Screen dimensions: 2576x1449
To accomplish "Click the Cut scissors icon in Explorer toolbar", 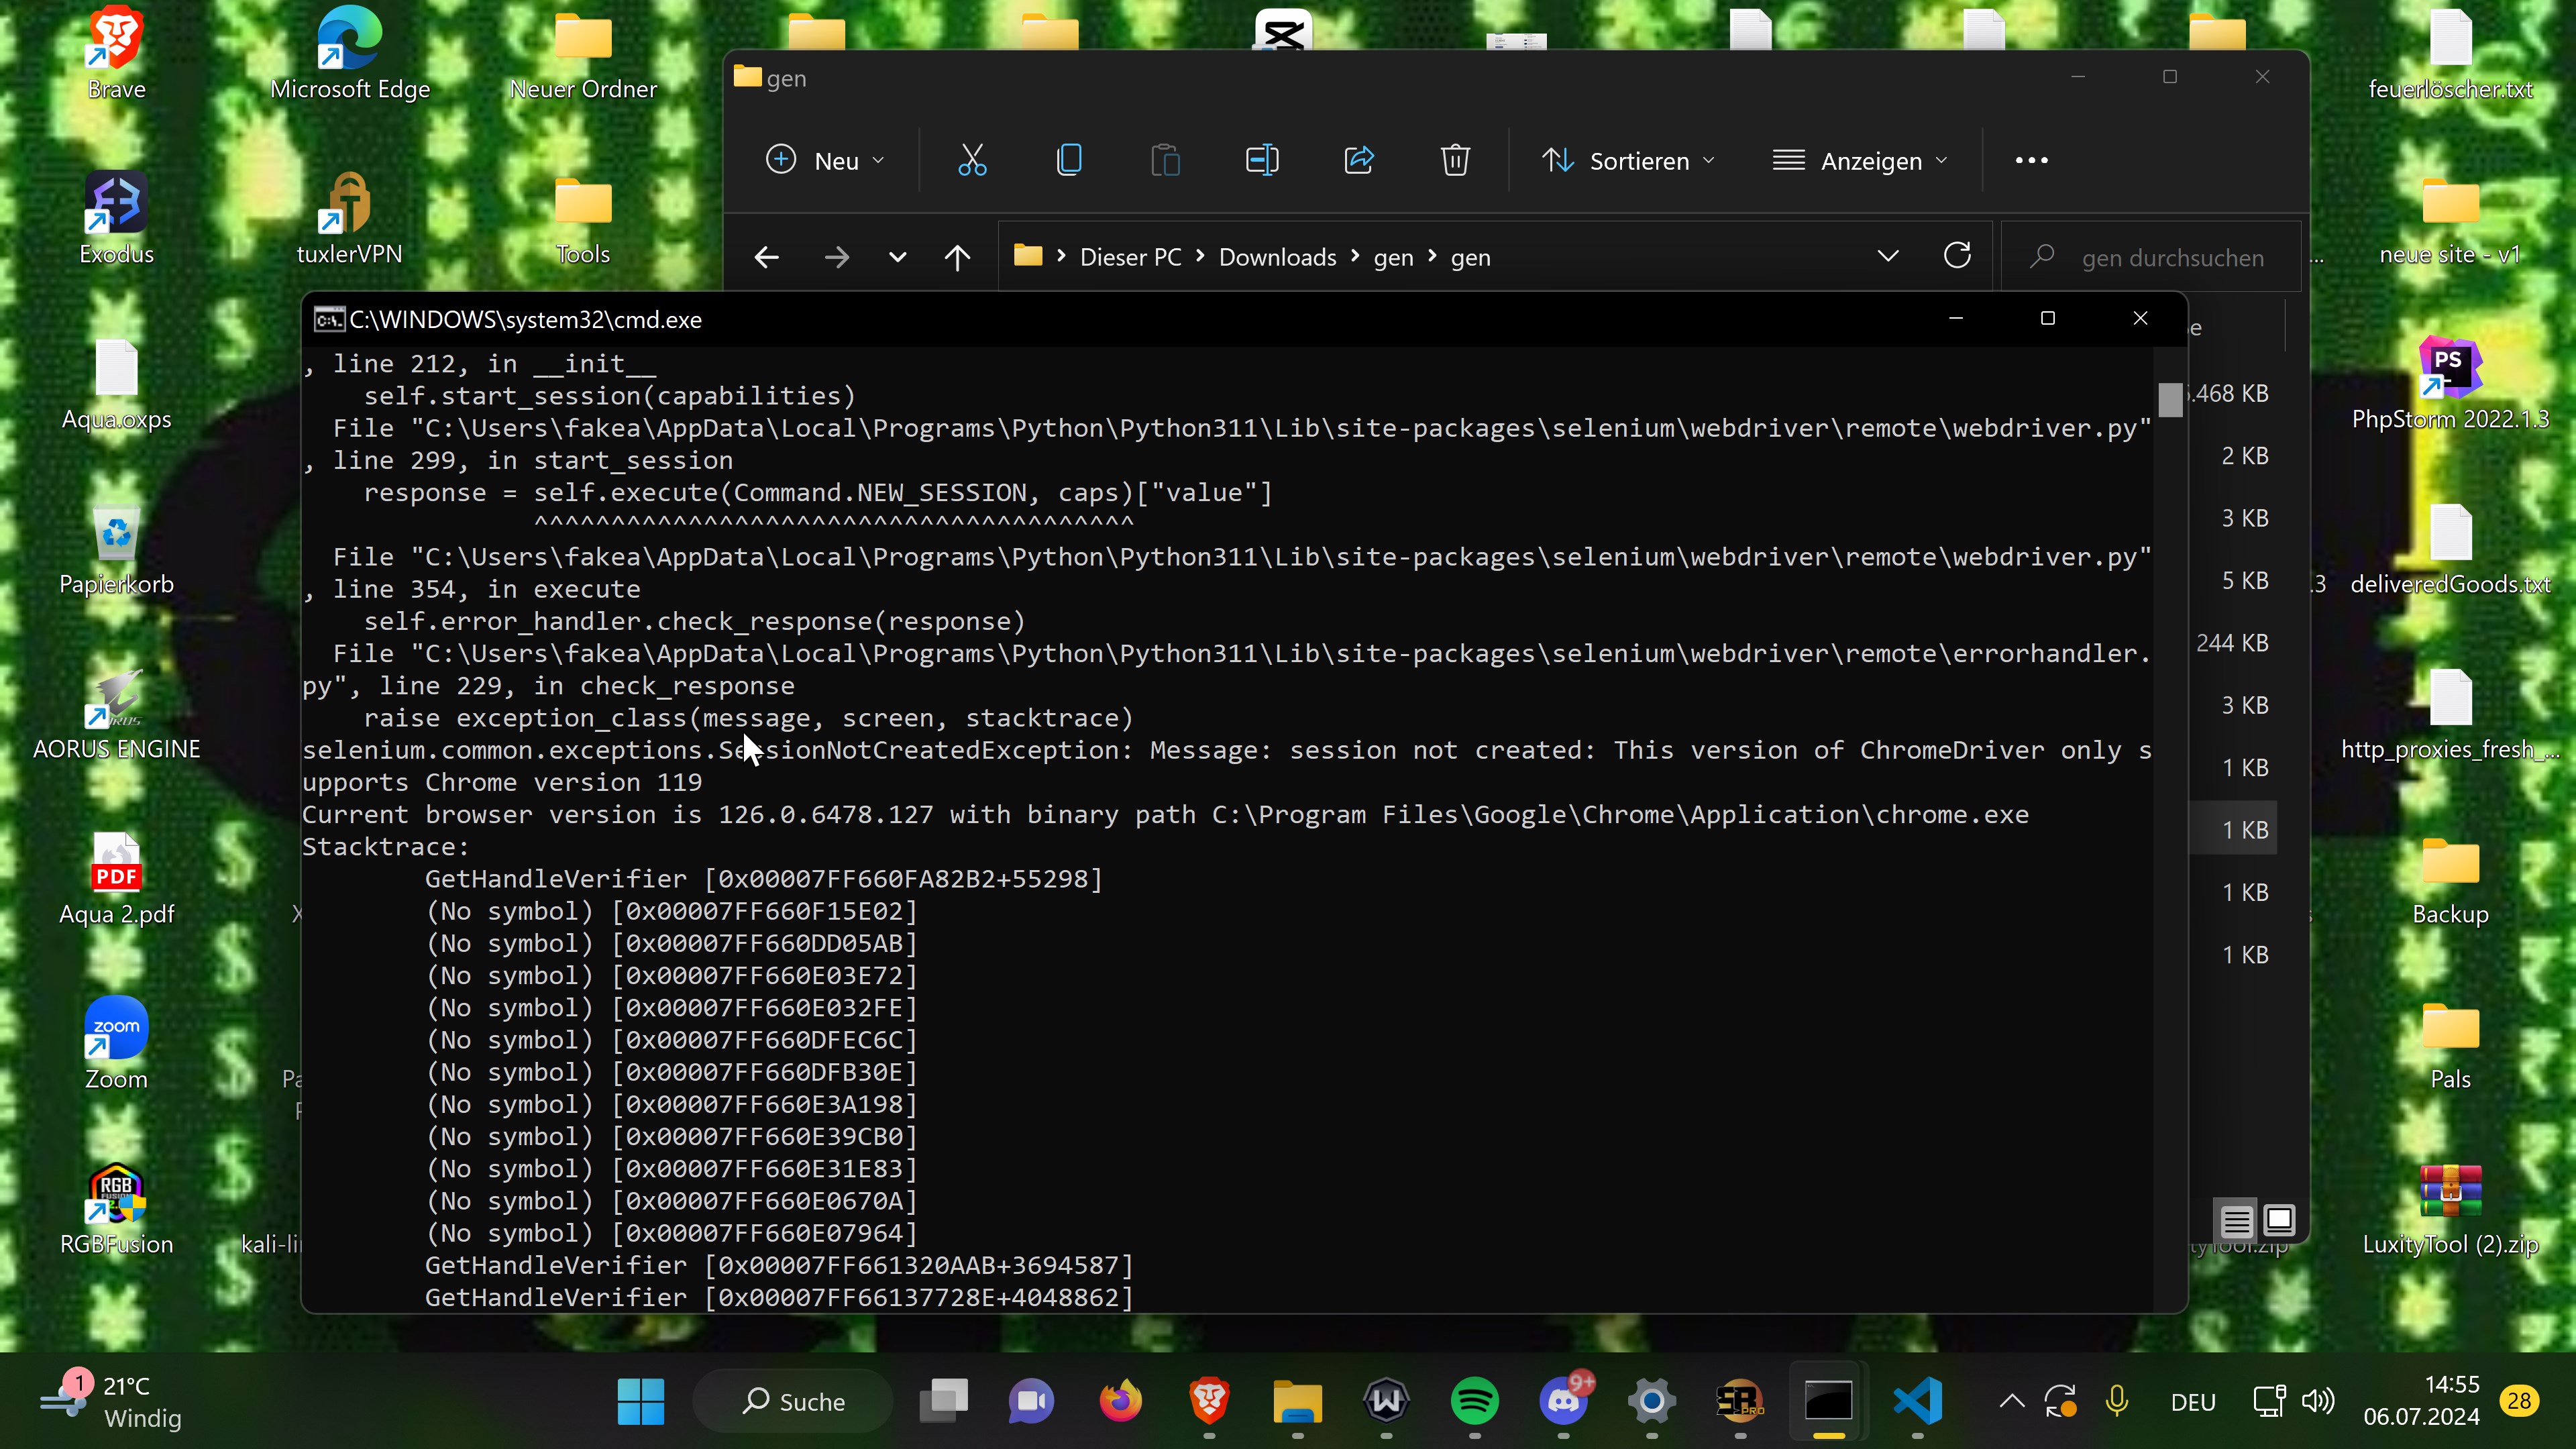I will 972,160.
